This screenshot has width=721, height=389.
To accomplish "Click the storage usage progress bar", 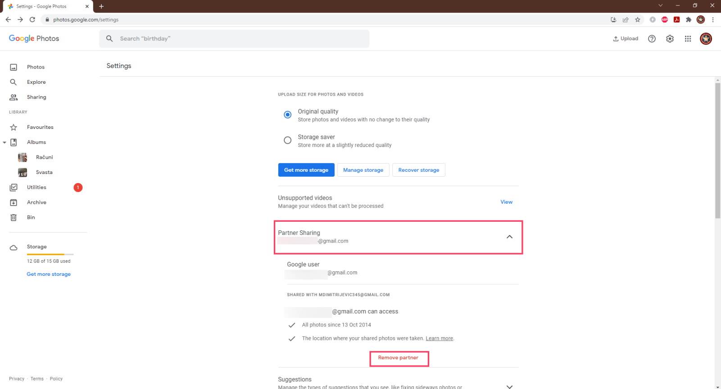I will point(50,255).
